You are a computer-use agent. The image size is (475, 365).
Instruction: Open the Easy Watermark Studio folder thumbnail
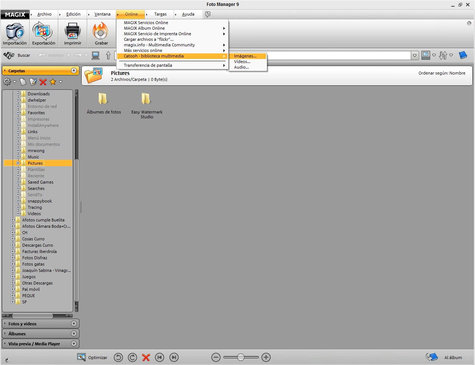tap(147, 106)
